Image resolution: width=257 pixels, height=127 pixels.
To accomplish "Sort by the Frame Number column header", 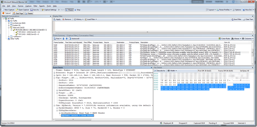I will point(58,43).
